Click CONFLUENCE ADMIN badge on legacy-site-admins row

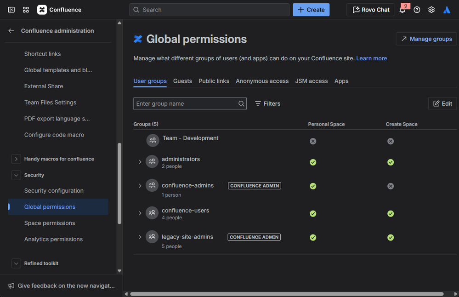(x=254, y=237)
